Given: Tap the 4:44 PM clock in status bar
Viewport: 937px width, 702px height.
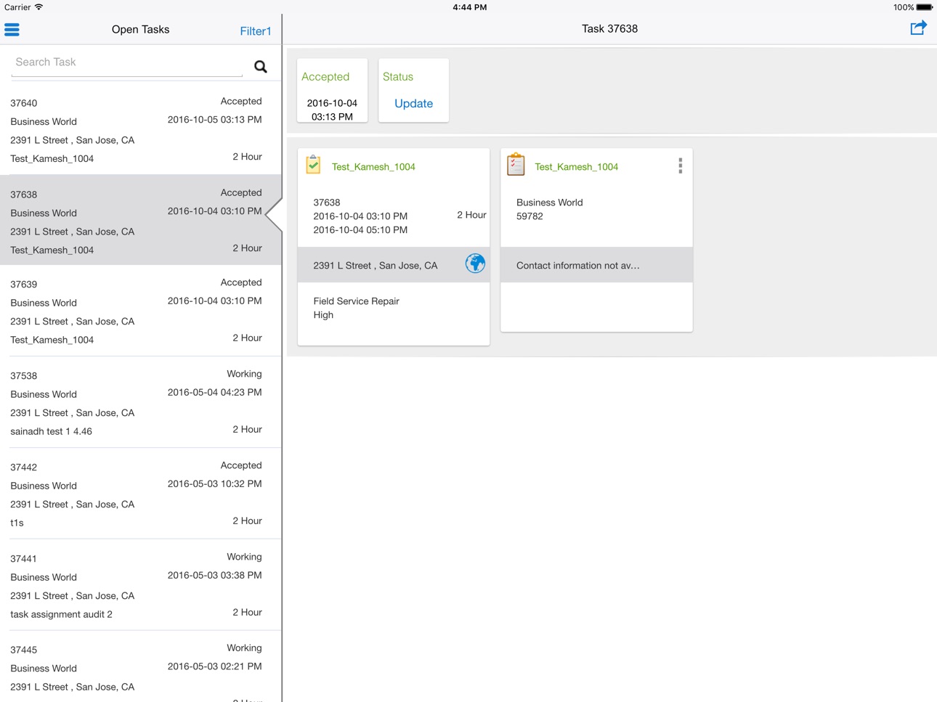Looking at the screenshot, I should 469,7.
